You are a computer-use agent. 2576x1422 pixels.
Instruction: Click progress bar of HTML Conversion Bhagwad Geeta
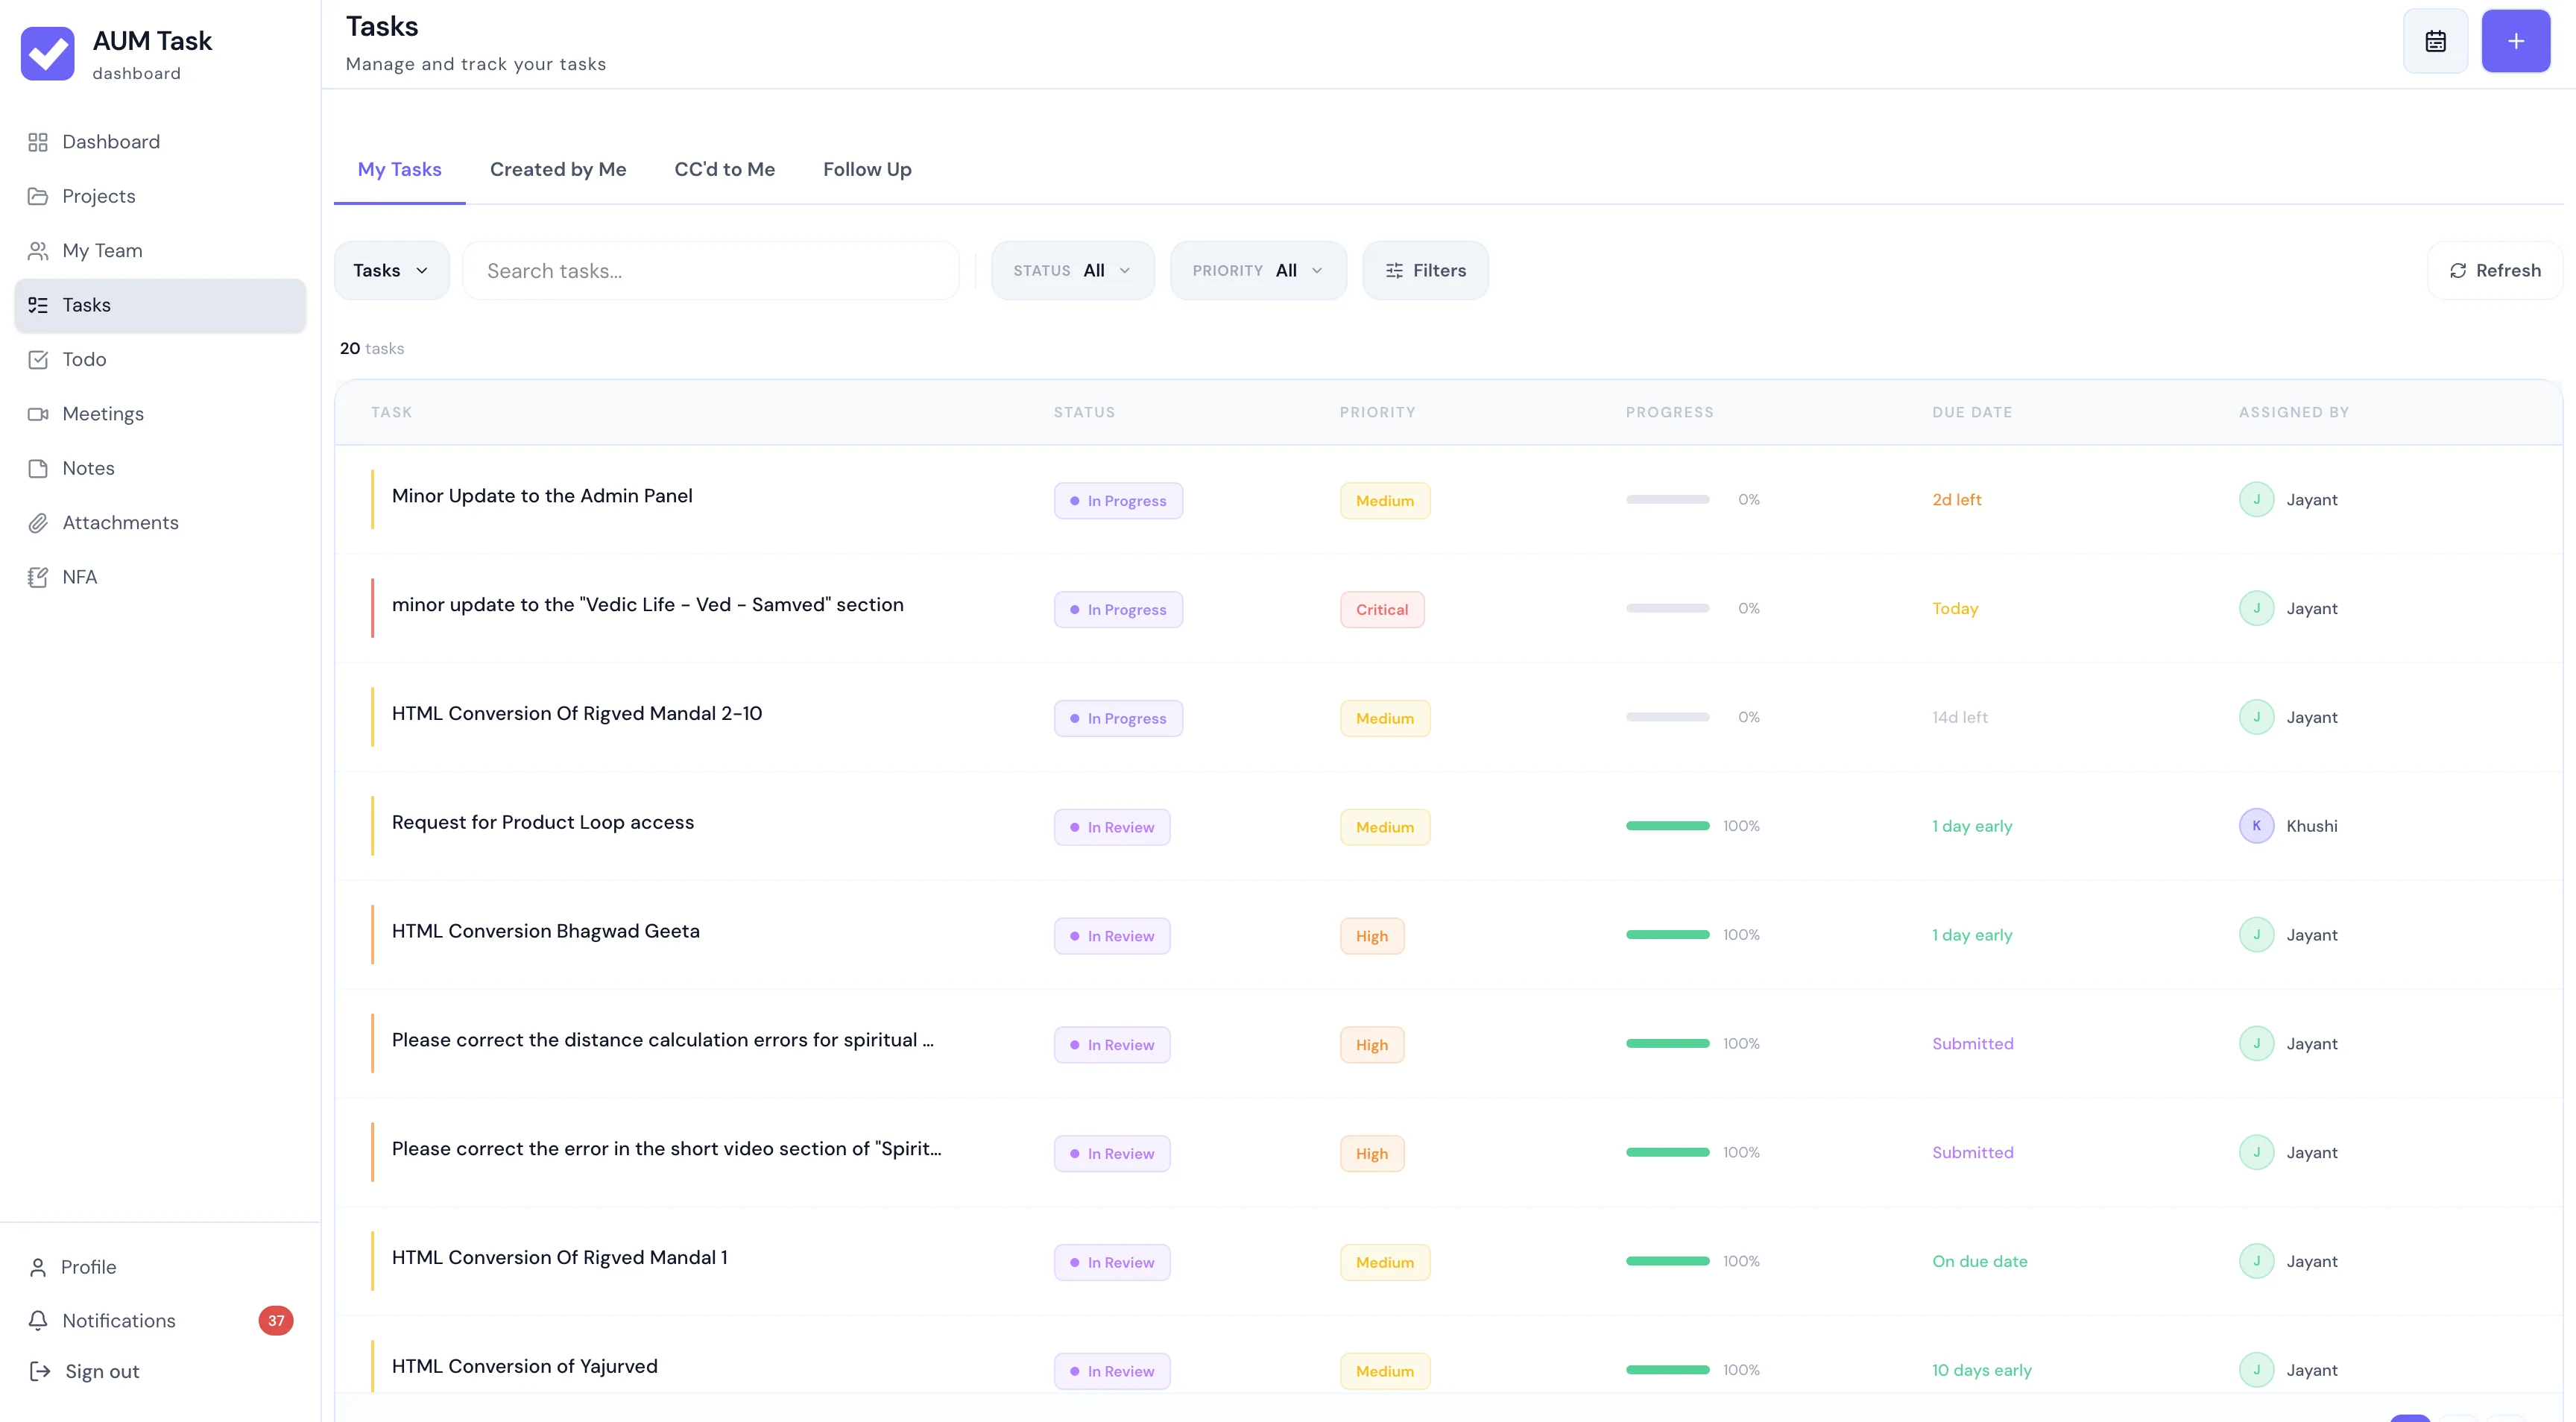[1667, 935]
